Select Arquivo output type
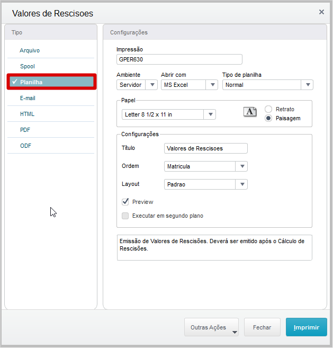333x348 pixels. 51,50
